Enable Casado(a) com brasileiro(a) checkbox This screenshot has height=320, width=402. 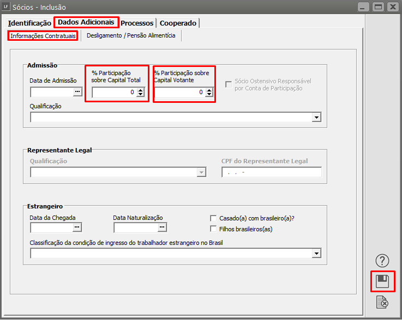(x=214, y=218)
